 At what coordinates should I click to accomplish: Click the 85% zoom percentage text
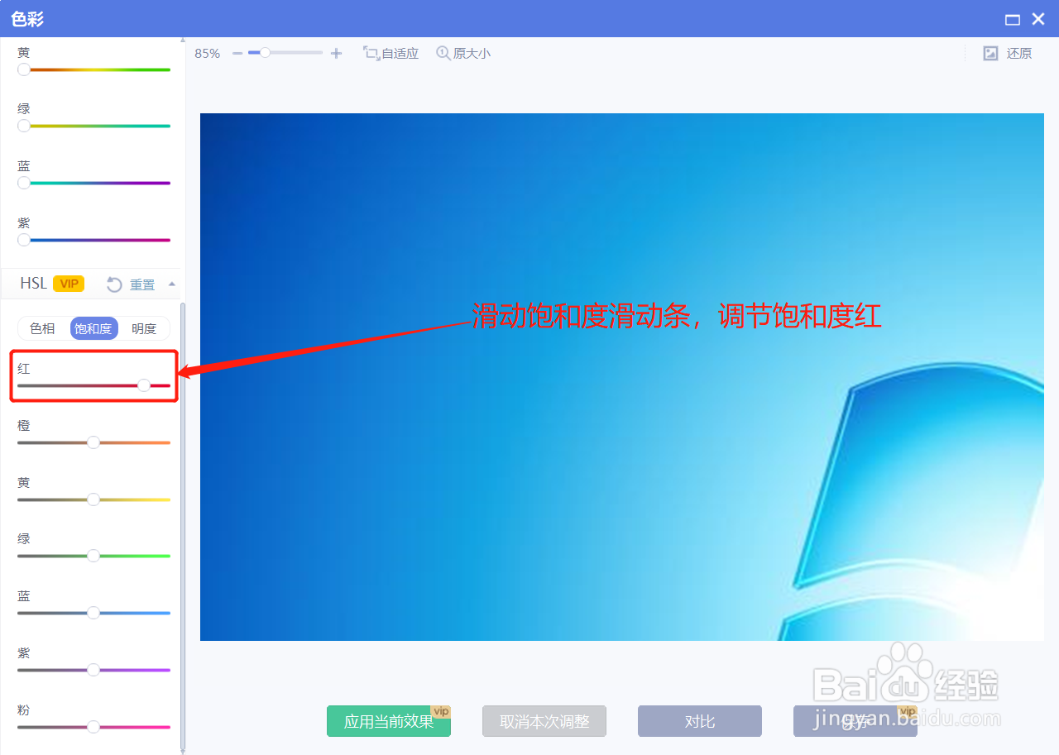click(x=208, y=54)
